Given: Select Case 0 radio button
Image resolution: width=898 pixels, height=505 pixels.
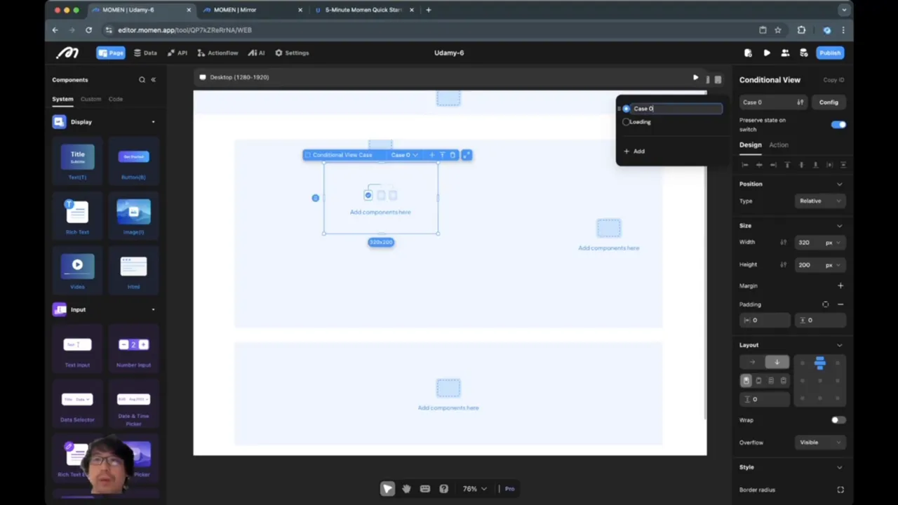Looking at the screenshot, I should tap(626, 109).
